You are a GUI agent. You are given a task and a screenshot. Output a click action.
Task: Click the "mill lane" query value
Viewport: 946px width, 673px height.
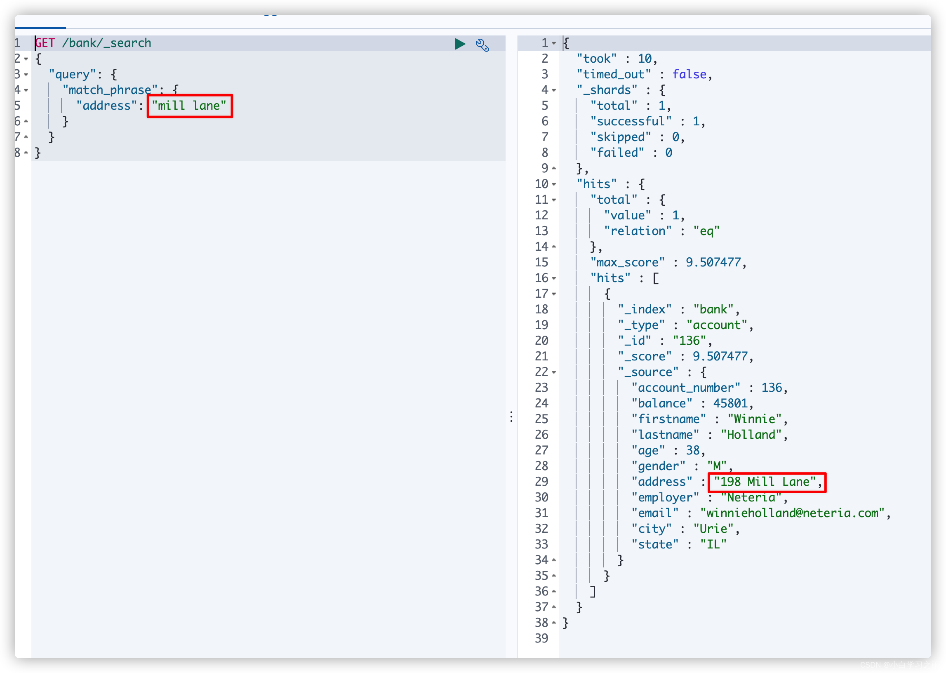[189, 106]
